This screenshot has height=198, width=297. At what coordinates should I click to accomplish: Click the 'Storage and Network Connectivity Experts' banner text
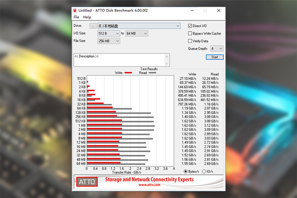(149, 179)
